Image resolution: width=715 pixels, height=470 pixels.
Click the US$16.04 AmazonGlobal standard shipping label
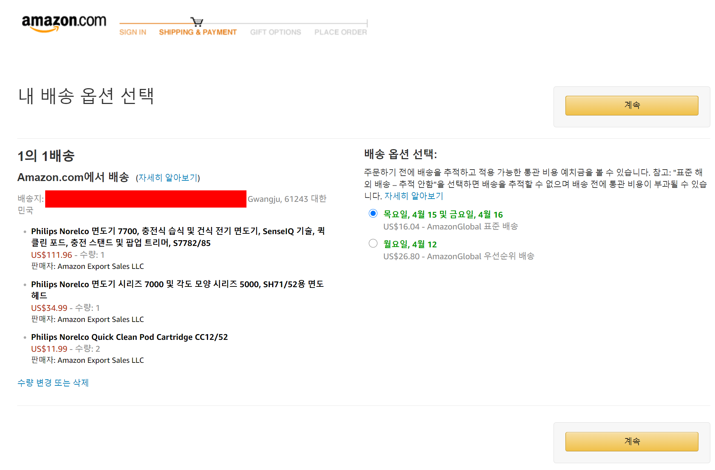click(x=450, y=227)
